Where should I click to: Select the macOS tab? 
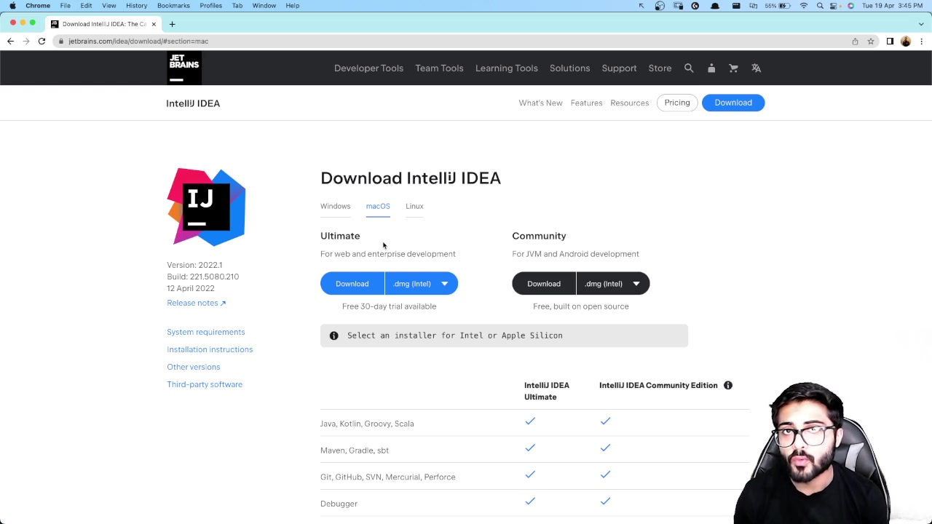[378, 206]
